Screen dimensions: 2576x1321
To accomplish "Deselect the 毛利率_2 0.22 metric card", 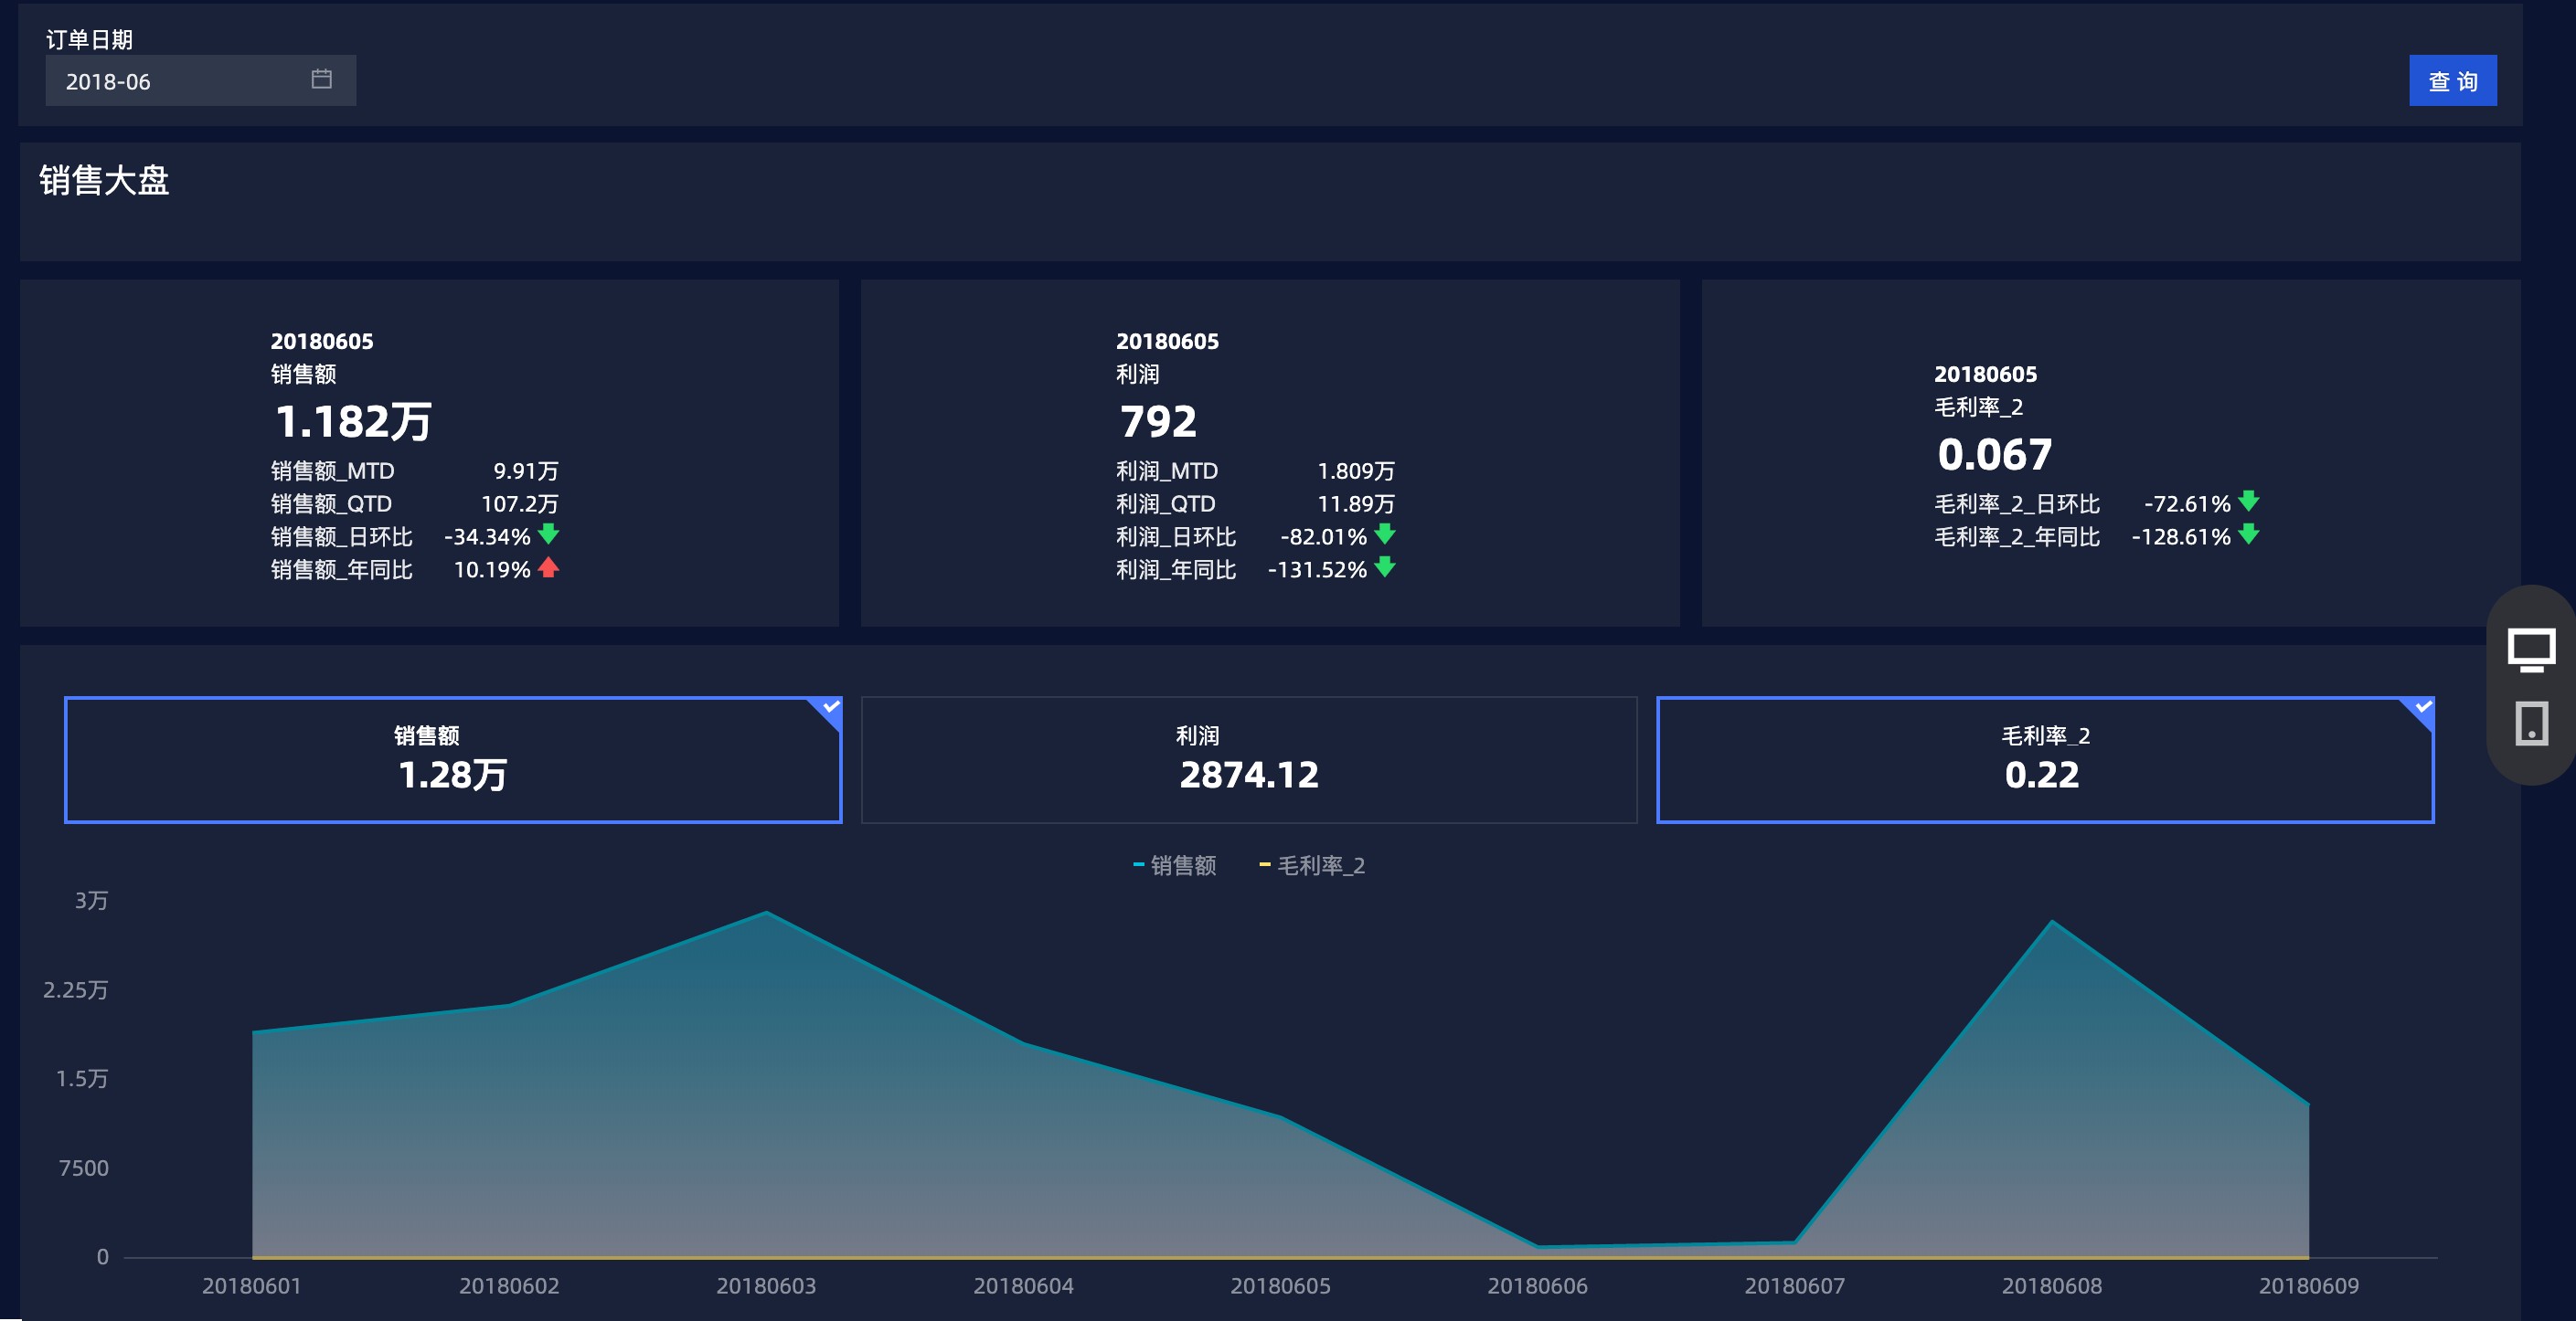I will [2044, 760].
